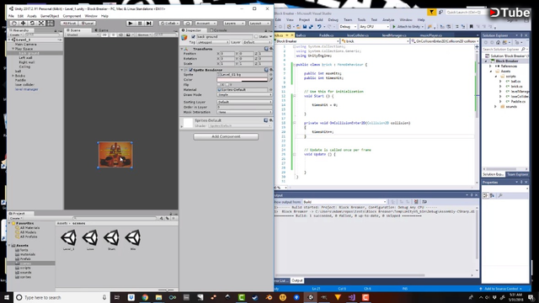The image size is (539, 303).
Task: Open Unity's Component menu
Action: (x=72, y=16)
